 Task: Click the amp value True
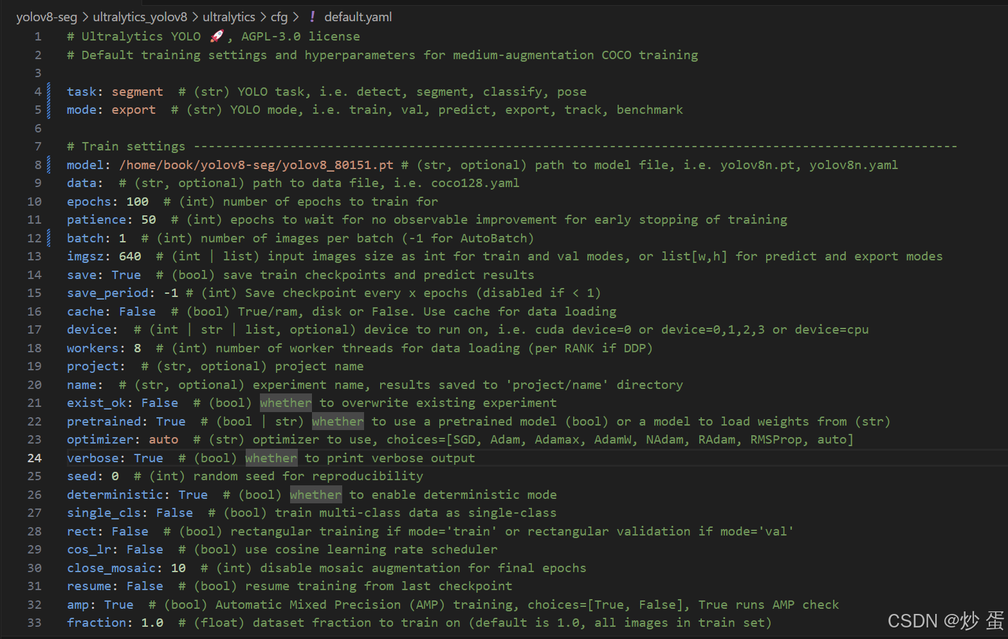[x=119, y=605]
